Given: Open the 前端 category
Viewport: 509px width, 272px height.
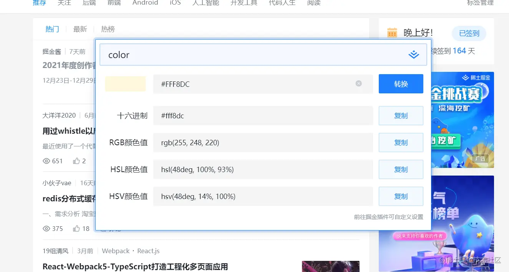Looking at the screenshot, I should pos(114,3).
